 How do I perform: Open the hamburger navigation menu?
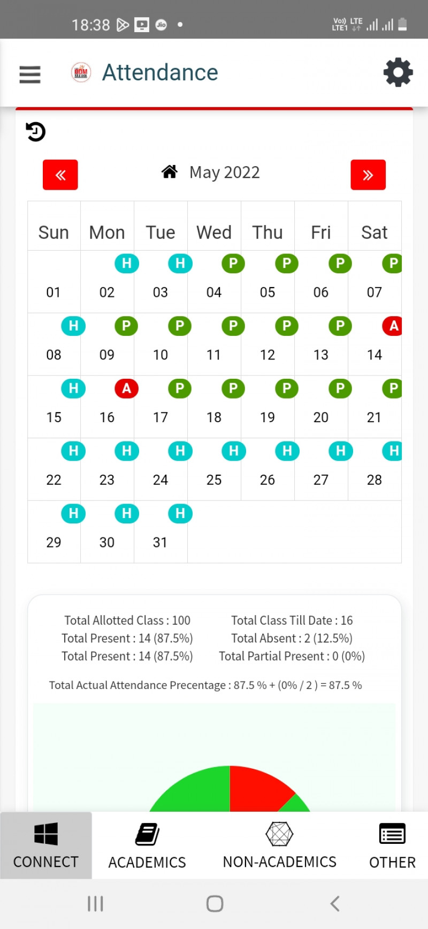pyautogui.click(x=30, y=74)
